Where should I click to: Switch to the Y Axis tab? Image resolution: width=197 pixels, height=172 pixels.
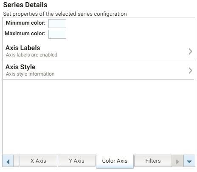[x=76, y=161]
